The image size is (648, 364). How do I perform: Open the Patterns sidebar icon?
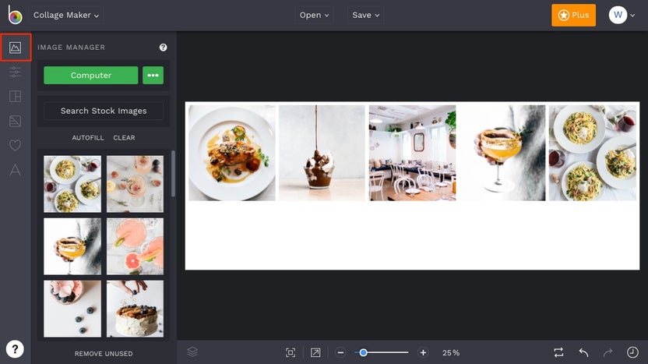16,121
